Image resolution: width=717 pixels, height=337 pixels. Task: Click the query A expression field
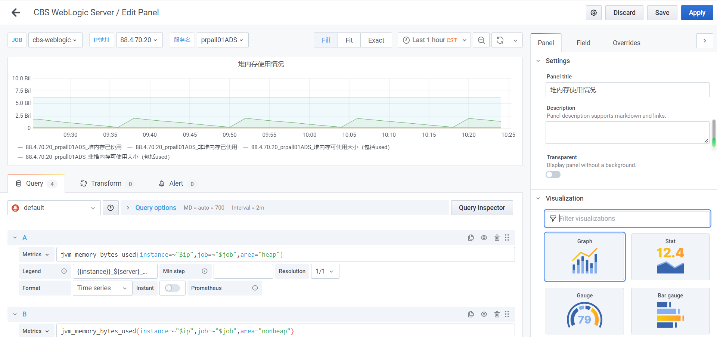pyautogui.click(x=286, y=254)
